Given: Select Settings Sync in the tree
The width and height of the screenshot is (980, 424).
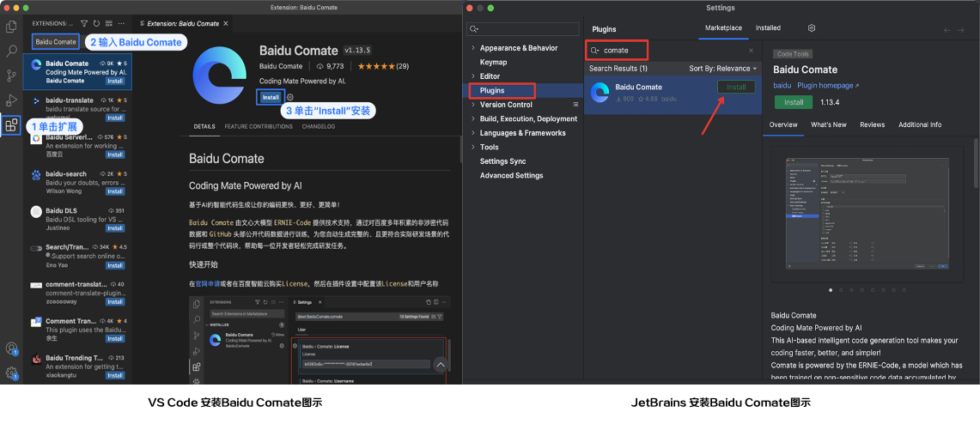Looking at the screenshot, I should [x=502, y=161].
